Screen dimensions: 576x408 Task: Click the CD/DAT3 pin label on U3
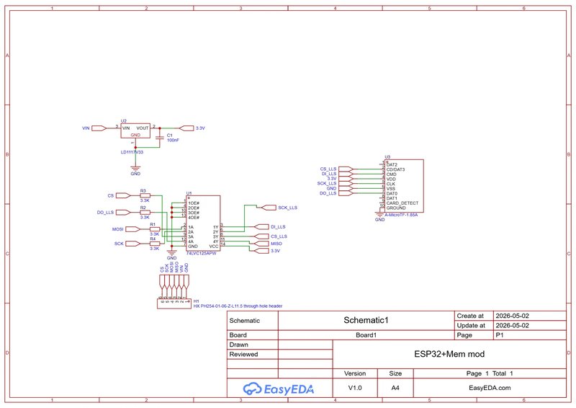[395, 169]
